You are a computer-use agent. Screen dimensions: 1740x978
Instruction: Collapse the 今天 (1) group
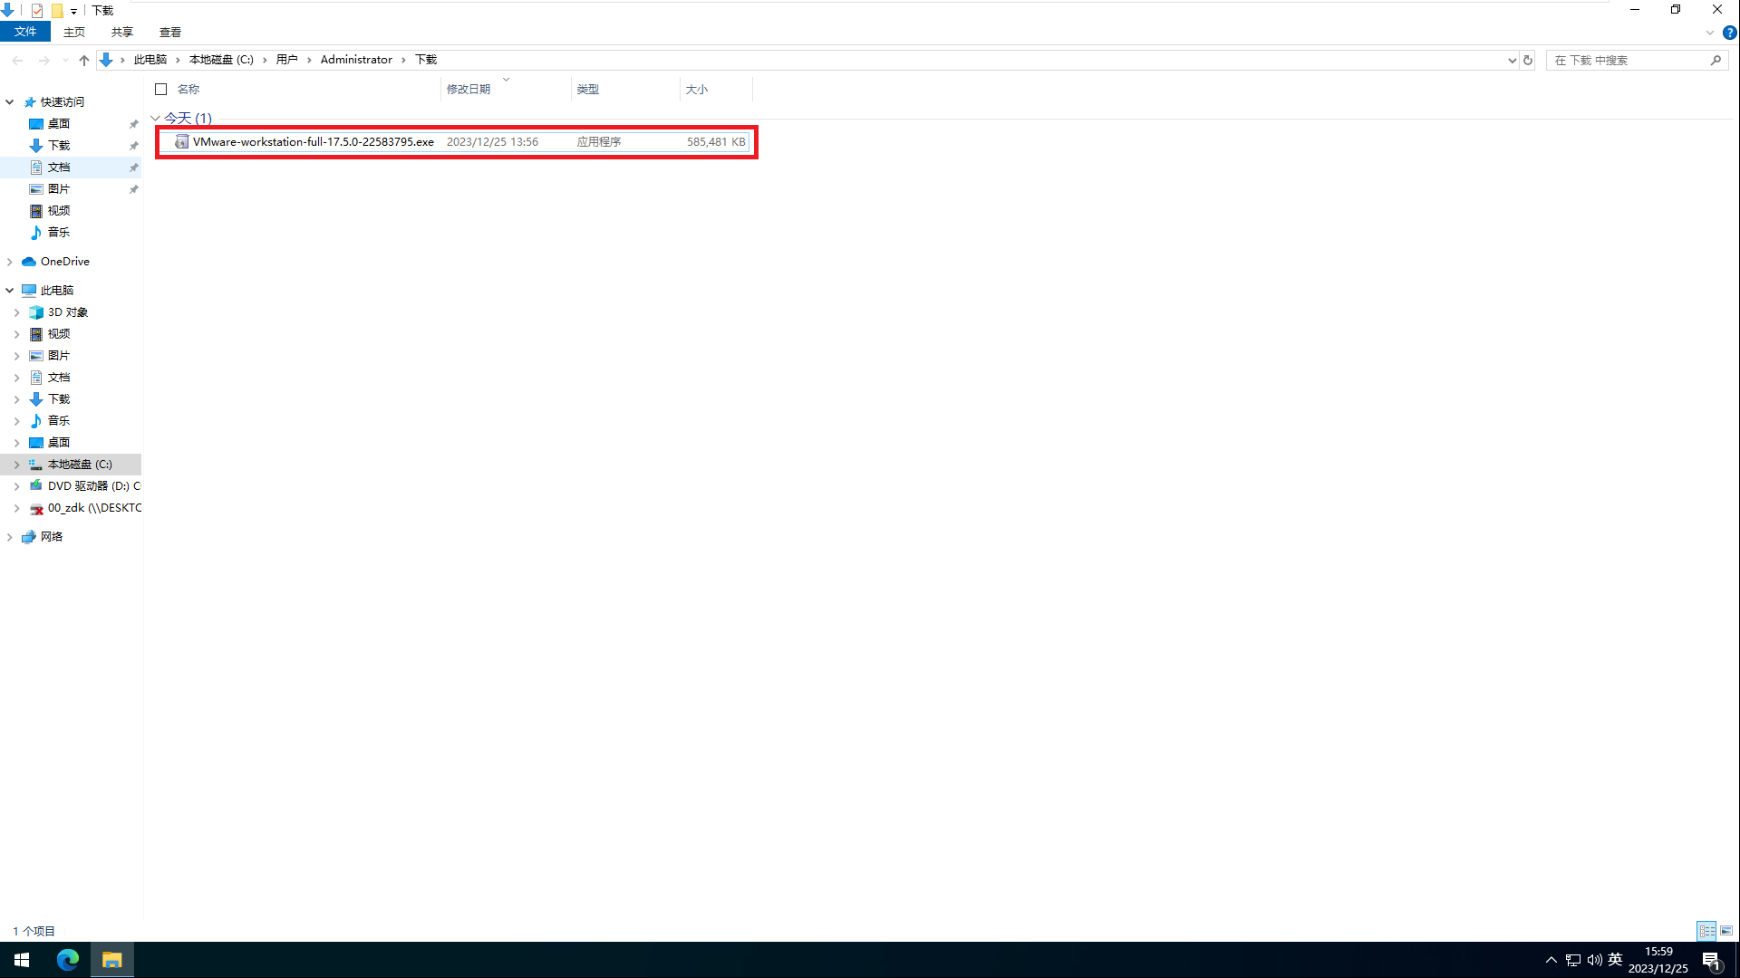155,118
